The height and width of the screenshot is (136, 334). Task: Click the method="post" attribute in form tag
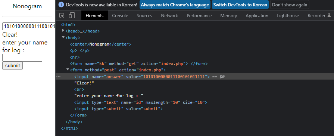pos(100,70)
